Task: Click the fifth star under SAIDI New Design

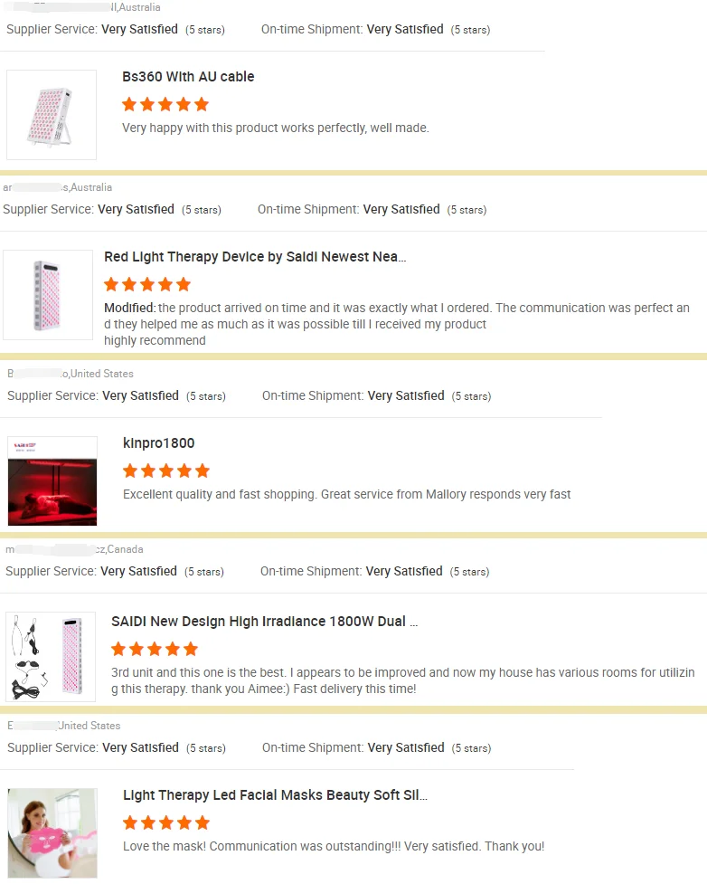Action: [x=191, y=649]
